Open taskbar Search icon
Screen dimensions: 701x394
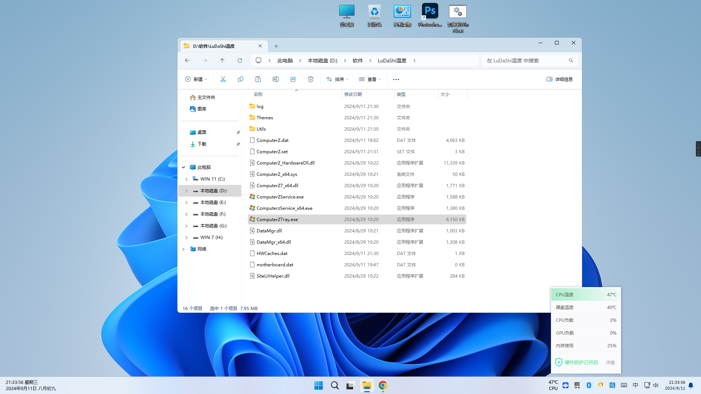334,385
